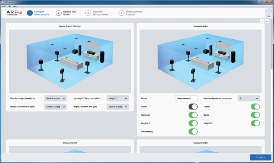Disable the Center speaker toggle
This screenshot has height=163, width=274.
pos(256,107)
